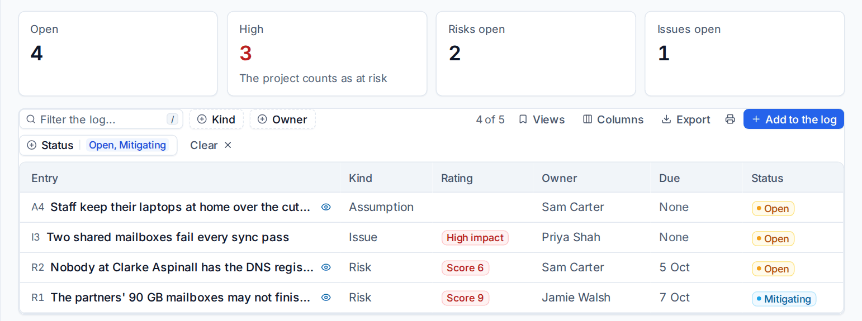The width and height of the screenshot is (862, 321).
Task: Click the 4 of 5 count label
Action: (x=490, y=119)
